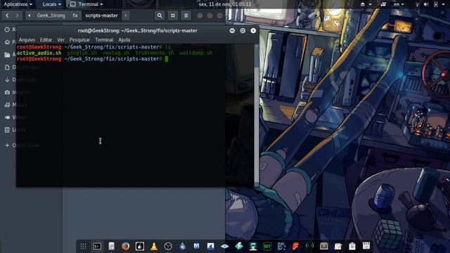Open the Ver menu in the terminal
This screenshot has height=253, width=450.
point(61,40)
